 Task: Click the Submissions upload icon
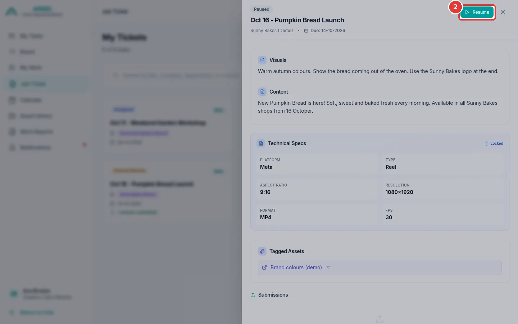[x=253, y=295]
